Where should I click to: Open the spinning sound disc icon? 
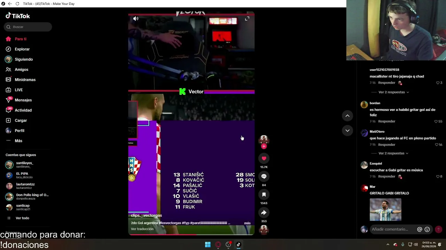pos(264,230)
